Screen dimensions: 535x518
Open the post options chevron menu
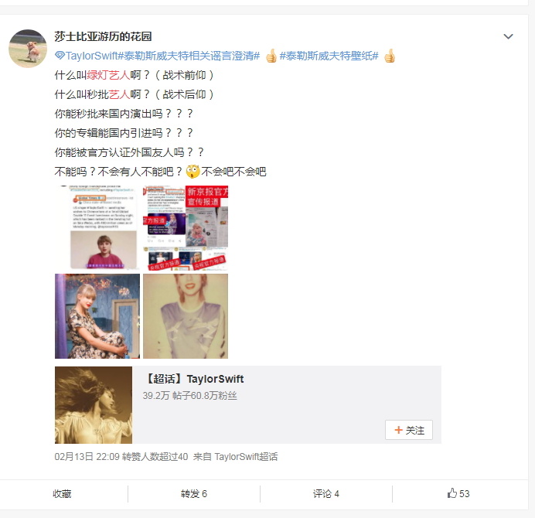click(508, 36)
